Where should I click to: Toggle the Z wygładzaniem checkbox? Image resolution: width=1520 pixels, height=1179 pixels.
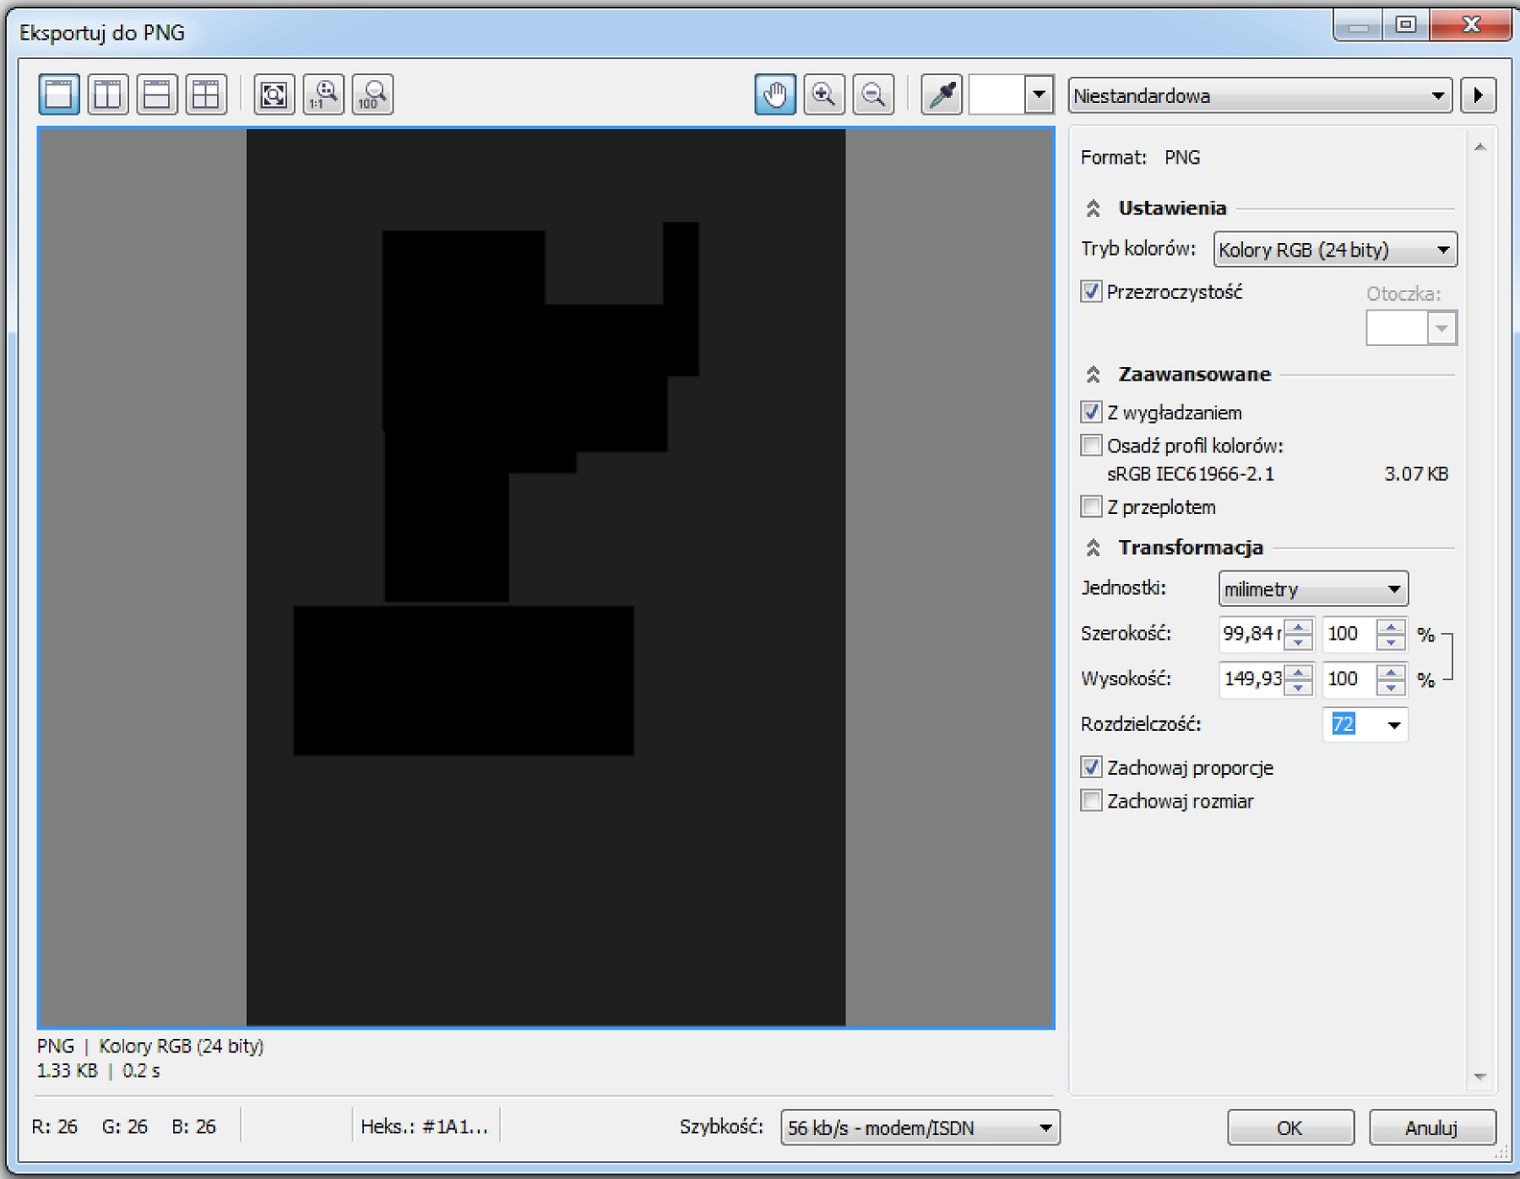click(1091, 413)
